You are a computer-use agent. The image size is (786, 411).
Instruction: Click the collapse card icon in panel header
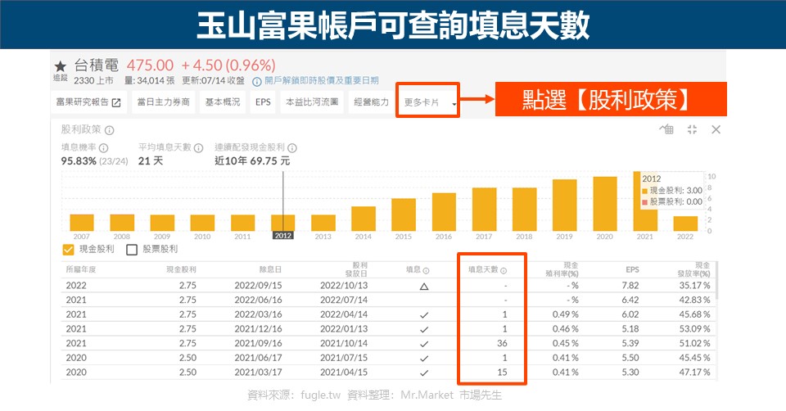693,129
